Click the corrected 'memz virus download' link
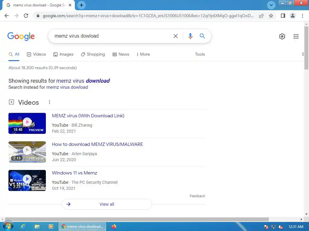309x231 pixels. point(83,81)
